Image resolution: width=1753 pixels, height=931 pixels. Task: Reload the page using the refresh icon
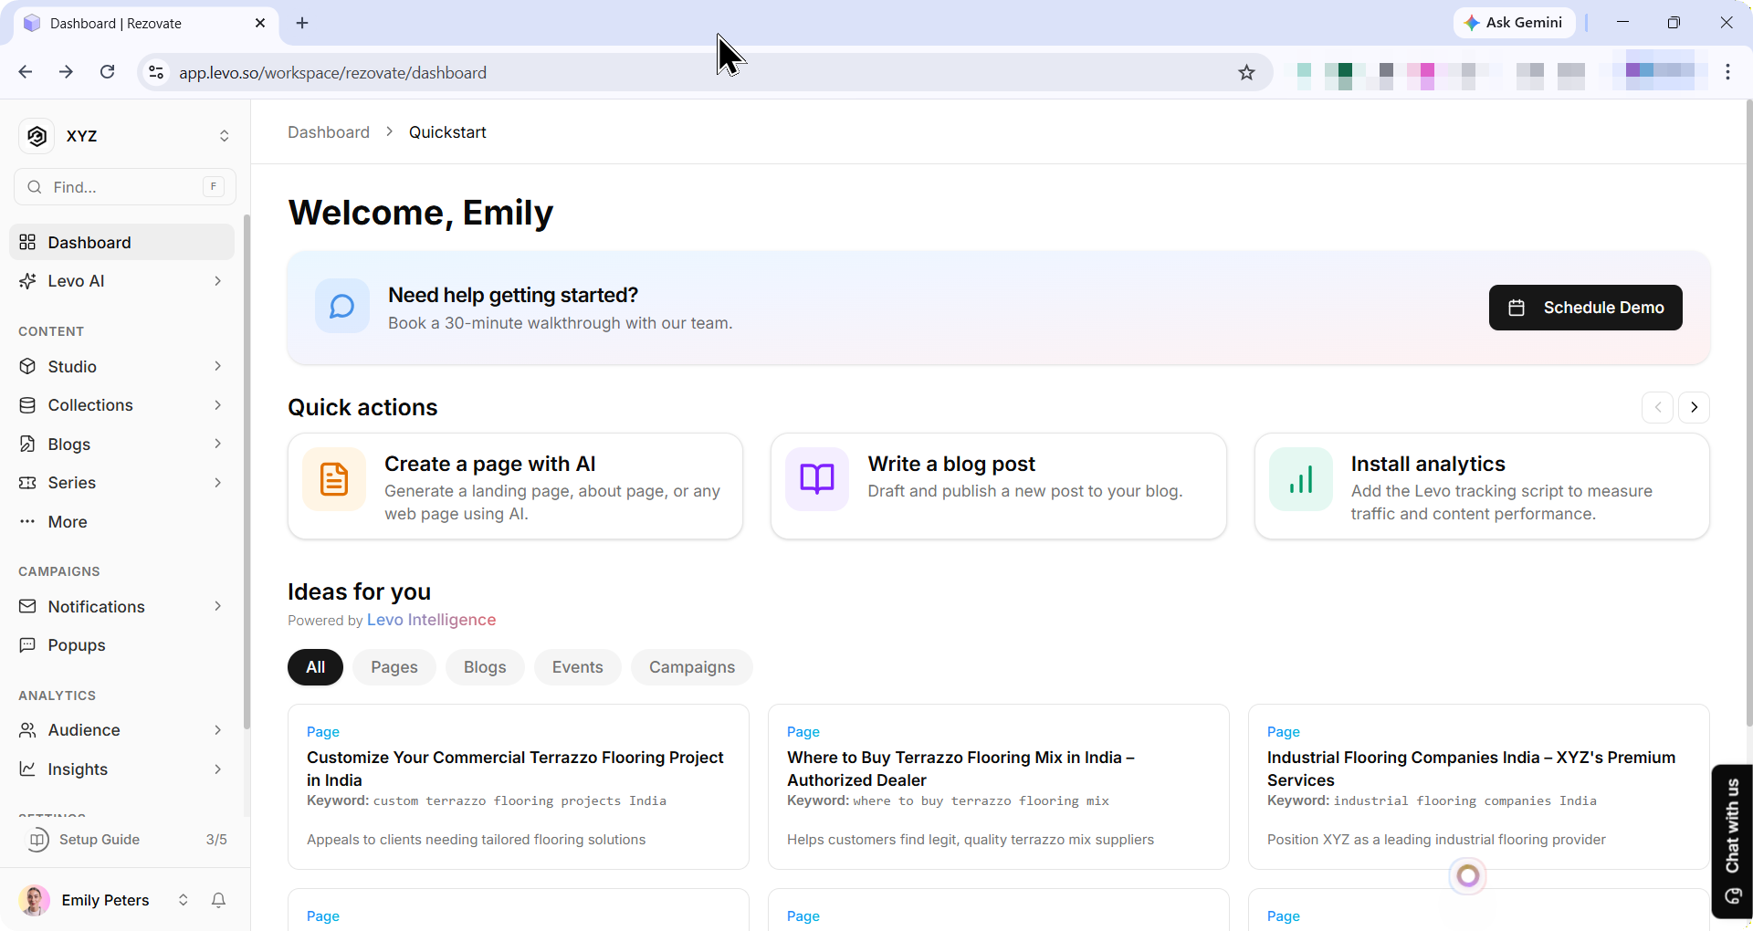(x=108, y=72)
